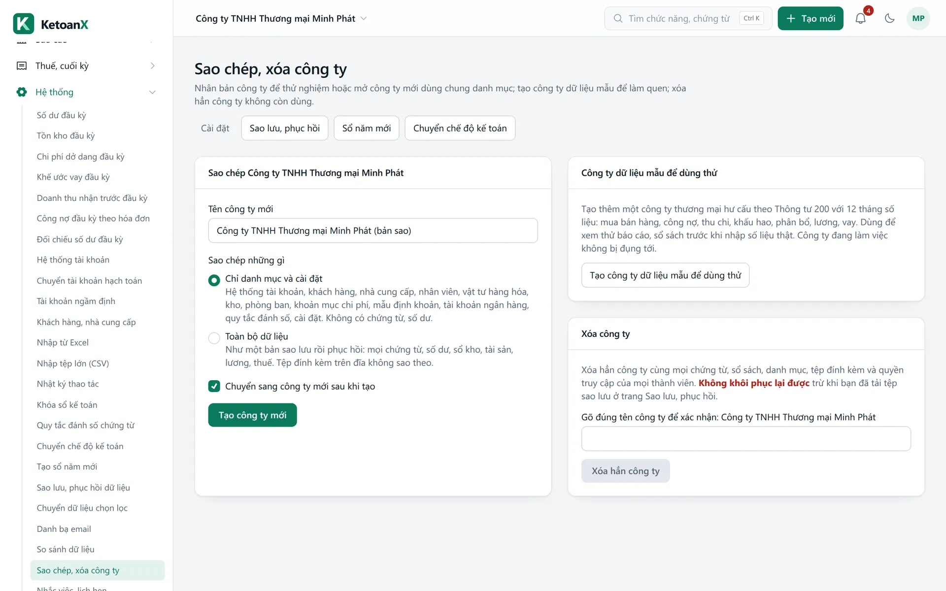This screenshot has width=946, height=591.
Task: Open the Chuyển chế độ kế toán tab
Action: point(460,128)
